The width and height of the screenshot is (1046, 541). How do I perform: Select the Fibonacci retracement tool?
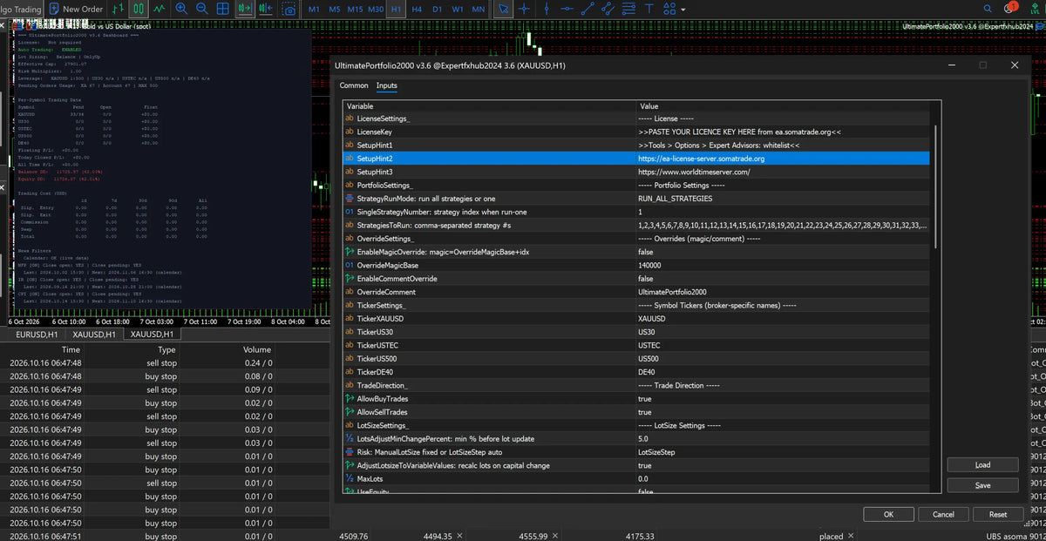628,9
